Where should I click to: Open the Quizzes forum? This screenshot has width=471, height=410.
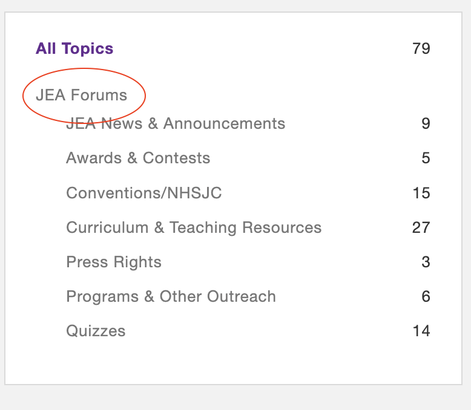tap(96, 331)
